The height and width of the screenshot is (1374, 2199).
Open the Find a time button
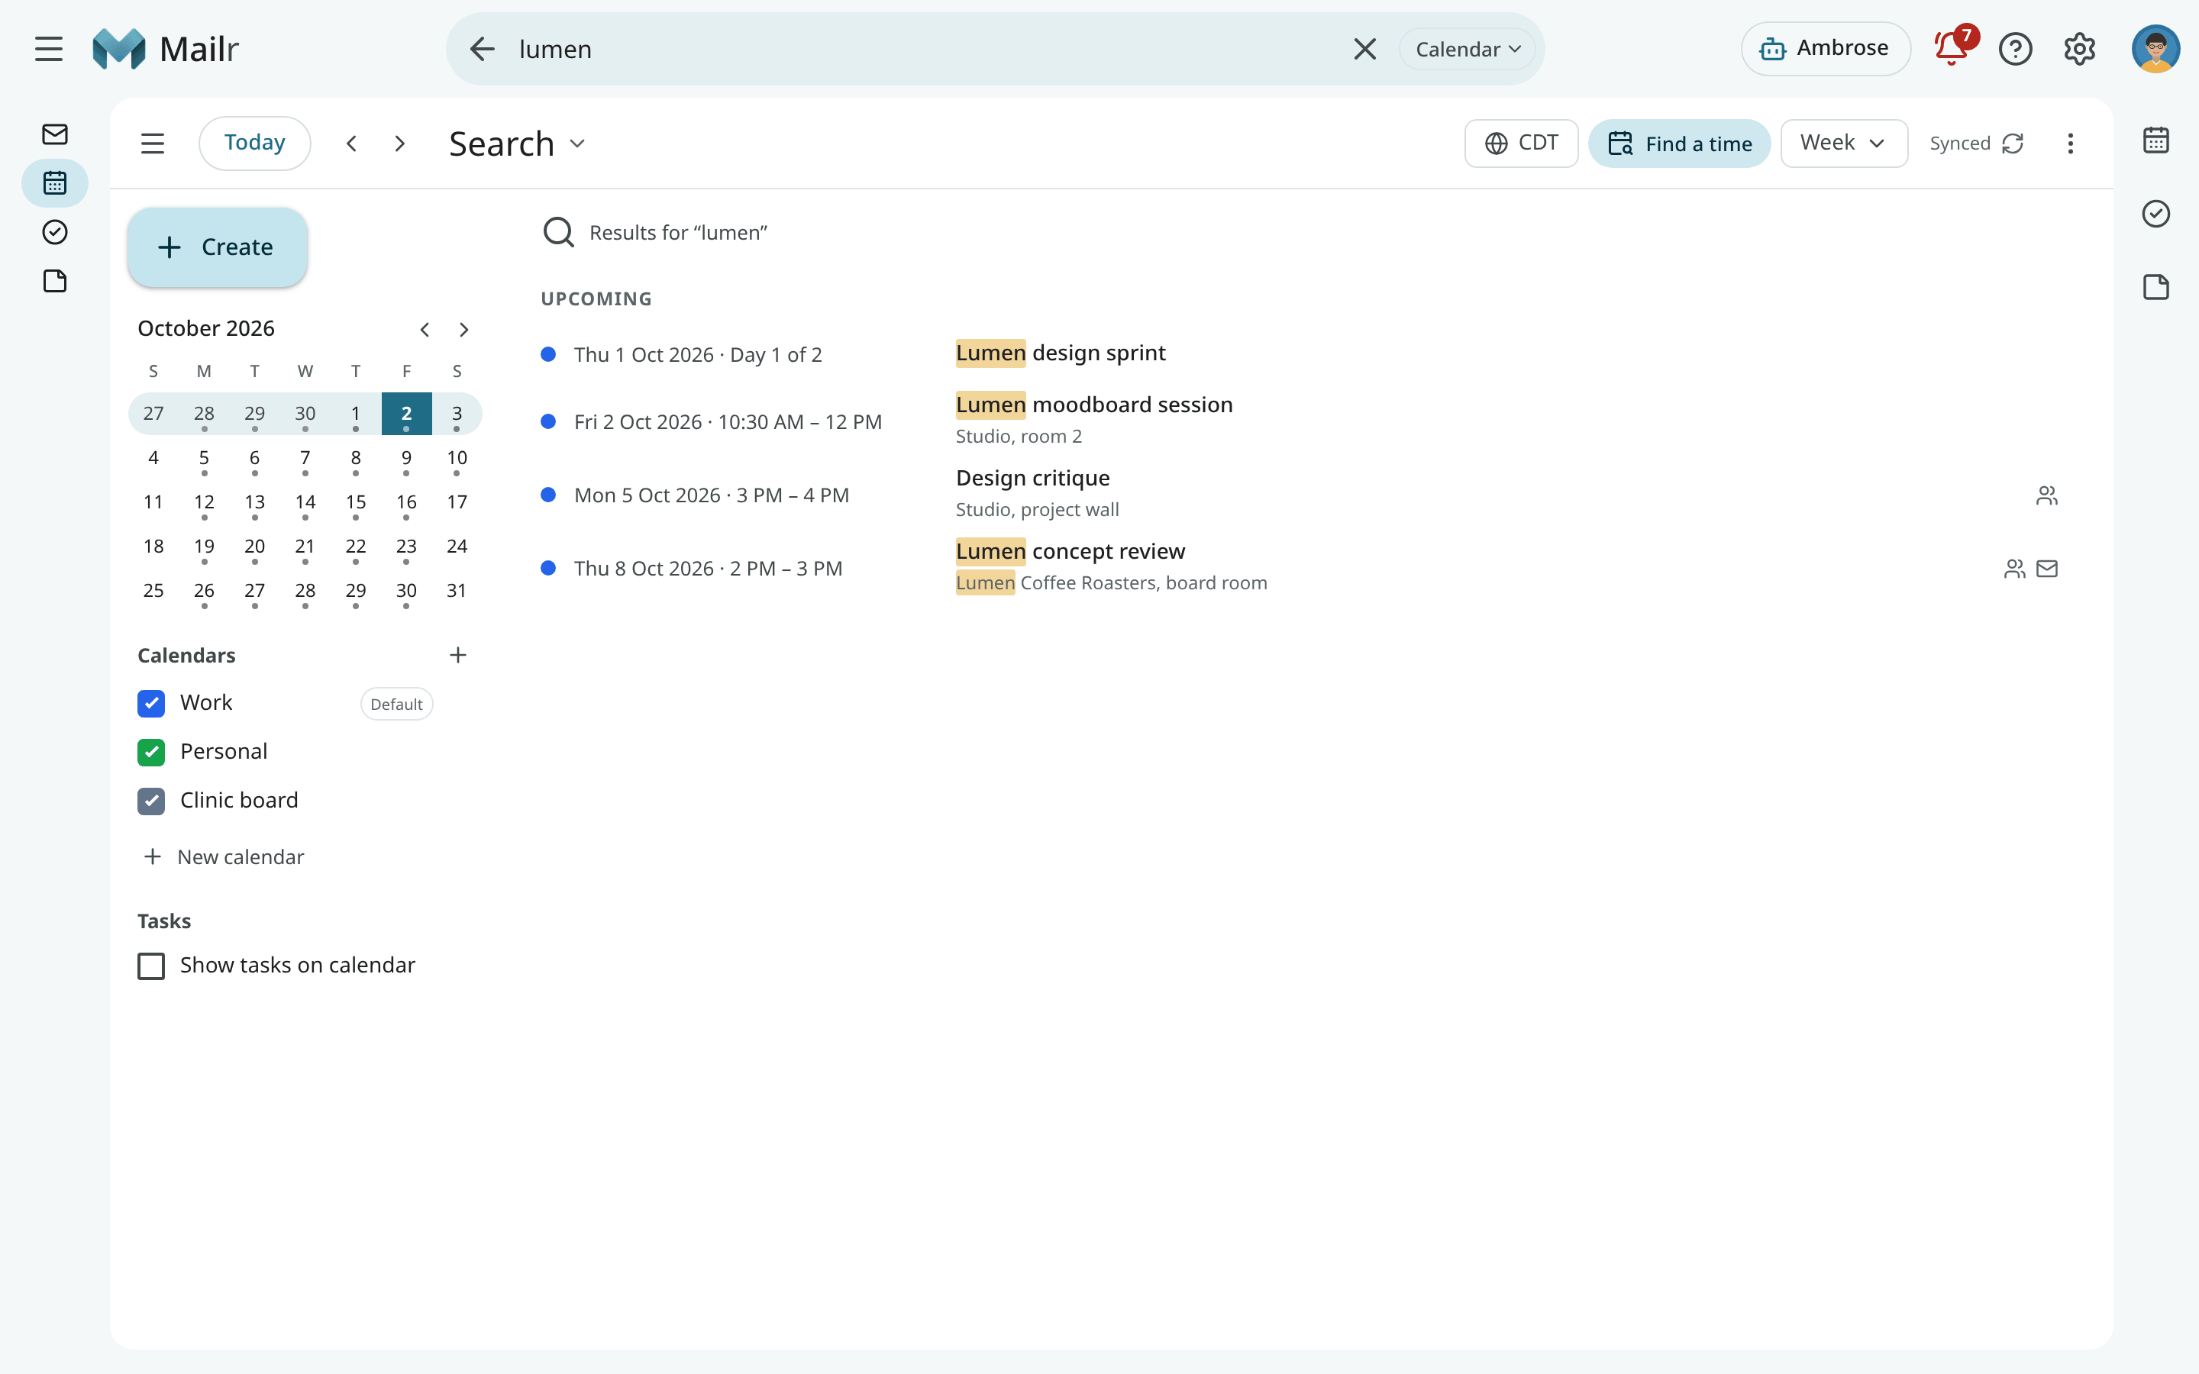pos(1679,144)
